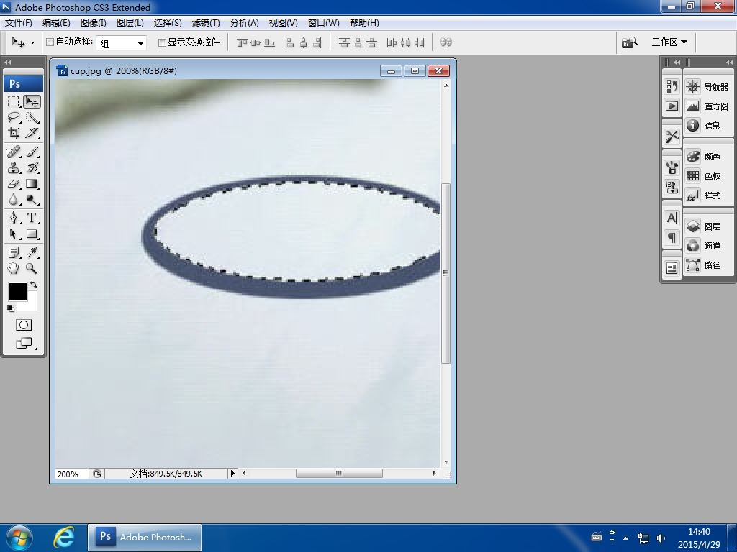737x552 pixels.
Task: Open the tool preset picker arrow
Action: point(32,42)
